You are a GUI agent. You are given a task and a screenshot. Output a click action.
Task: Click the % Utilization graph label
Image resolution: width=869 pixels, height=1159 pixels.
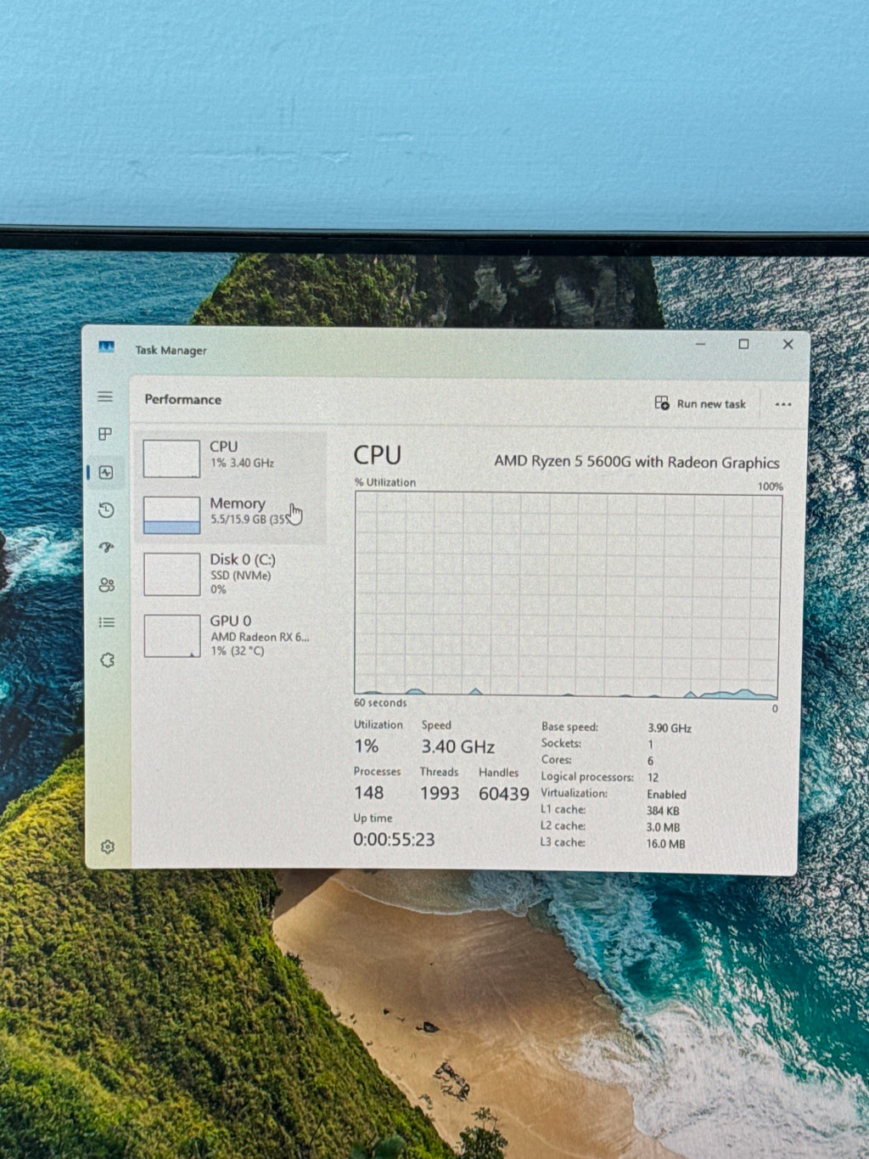click(x=385, y=482)
